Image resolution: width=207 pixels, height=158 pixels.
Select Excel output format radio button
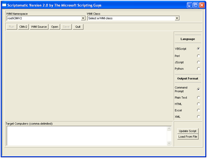(x=198, y=110)
